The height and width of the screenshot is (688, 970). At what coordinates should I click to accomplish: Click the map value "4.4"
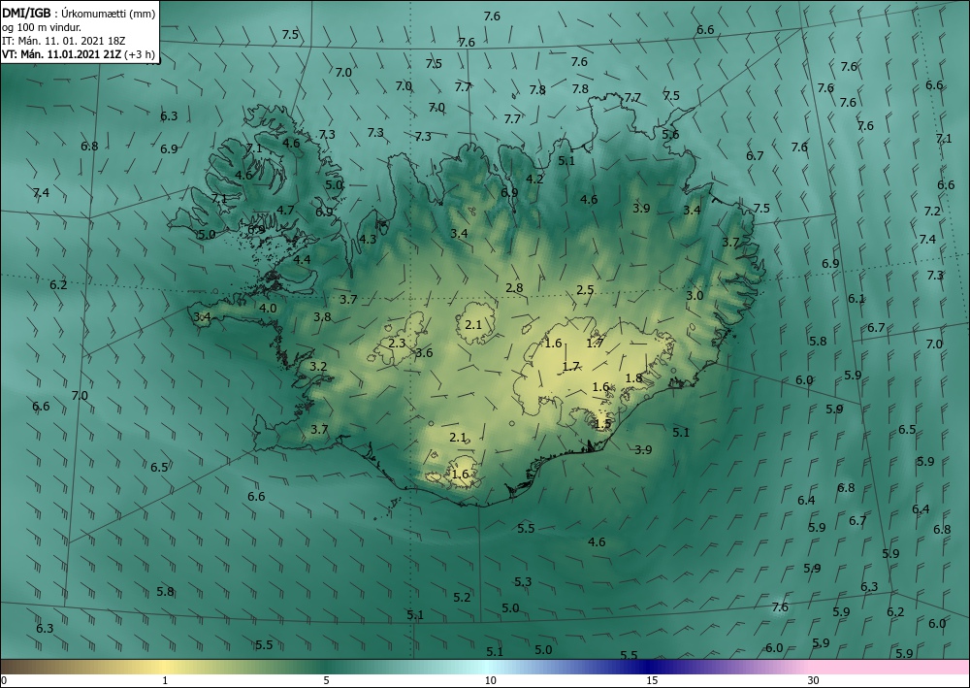(302, 260)
